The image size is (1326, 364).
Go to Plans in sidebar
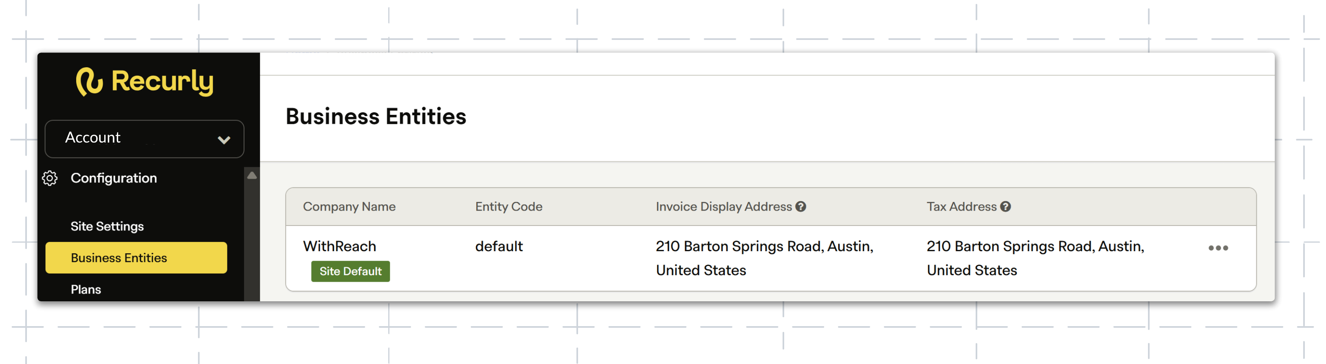tap(86, 289)
